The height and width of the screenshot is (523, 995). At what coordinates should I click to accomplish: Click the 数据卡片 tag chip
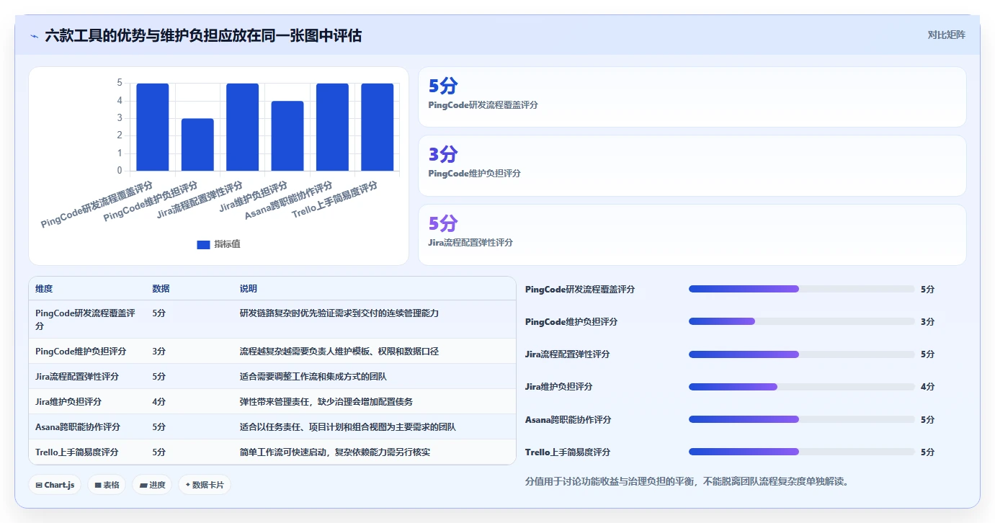[x=205, y=486]
